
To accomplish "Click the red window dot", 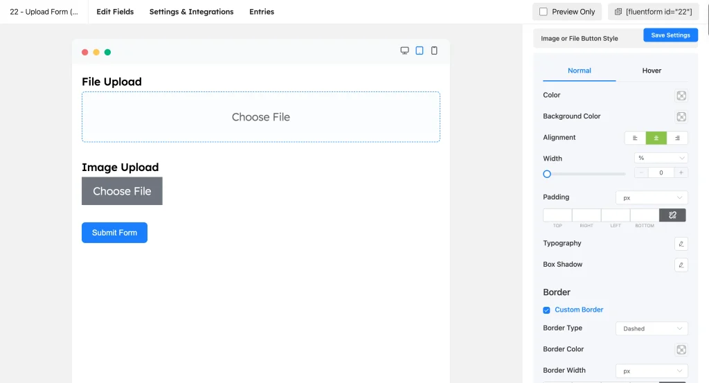I will 84,52.
